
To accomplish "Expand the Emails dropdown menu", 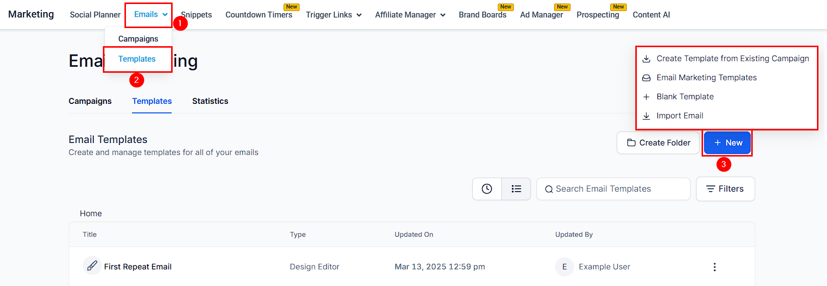I will click(151, 15).
